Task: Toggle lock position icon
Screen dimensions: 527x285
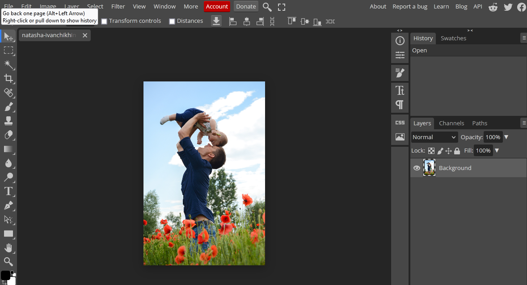Action: click(448, 151)
